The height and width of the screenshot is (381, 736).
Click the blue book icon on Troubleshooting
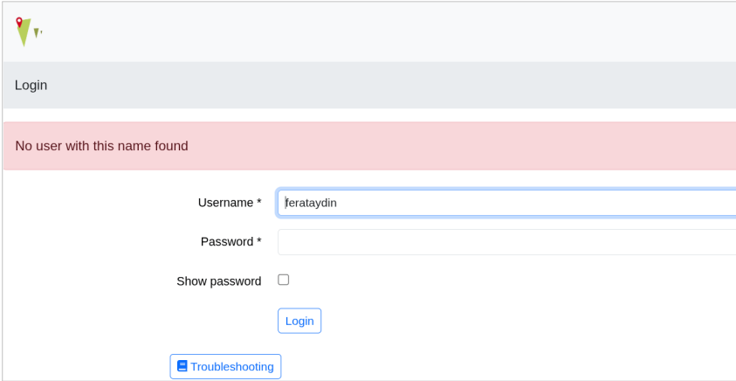(x=182, y=366)
